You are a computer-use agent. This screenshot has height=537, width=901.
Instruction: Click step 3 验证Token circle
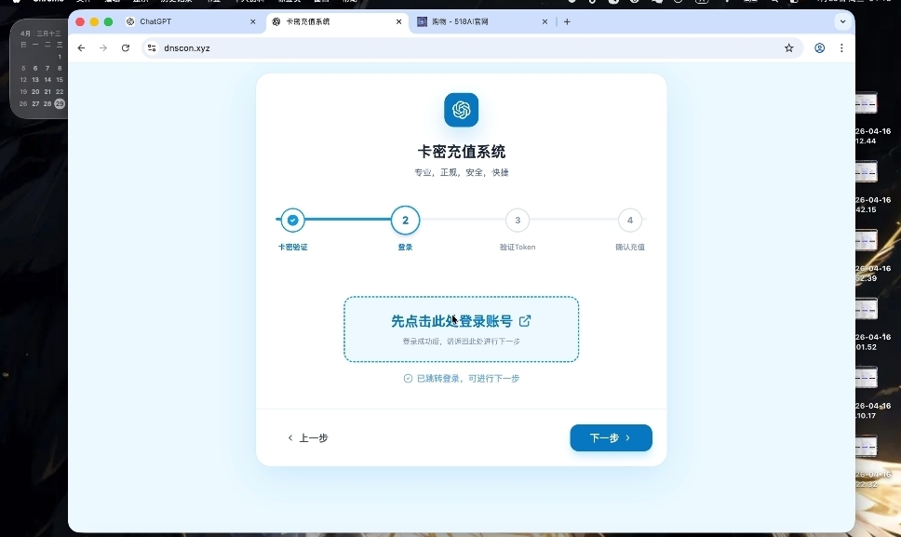pos(518,220)
